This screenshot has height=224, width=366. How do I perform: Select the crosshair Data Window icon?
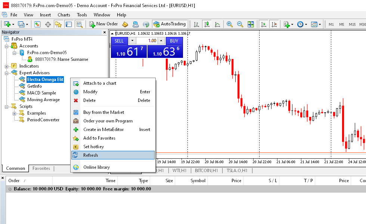click(48, 24)
